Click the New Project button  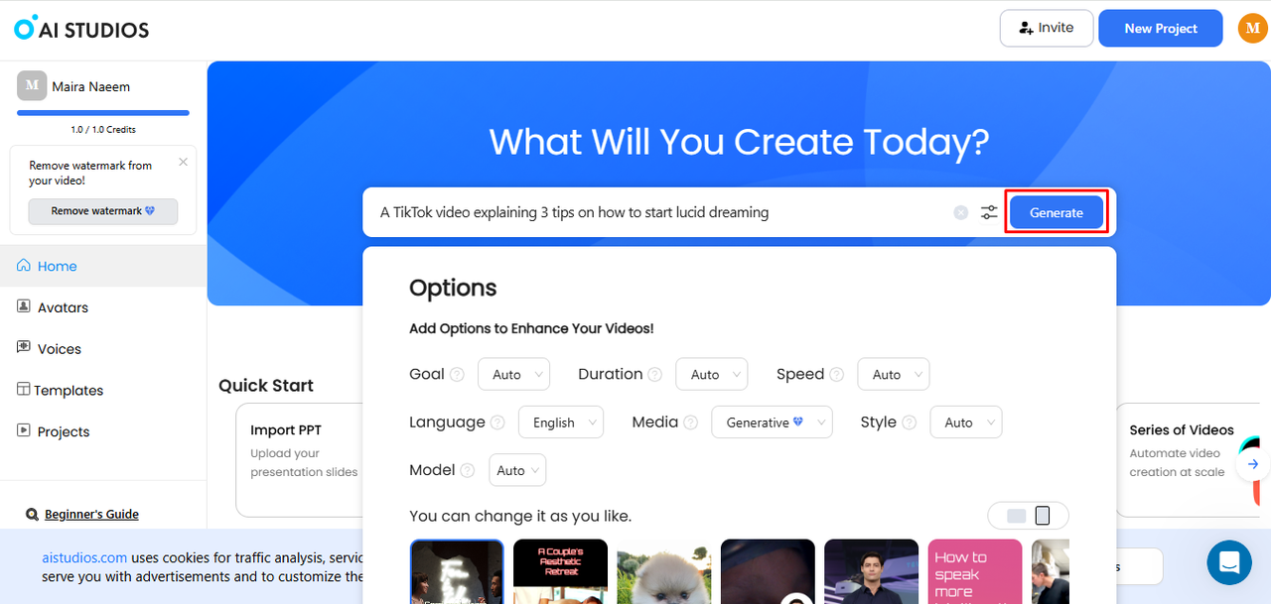1161,28
